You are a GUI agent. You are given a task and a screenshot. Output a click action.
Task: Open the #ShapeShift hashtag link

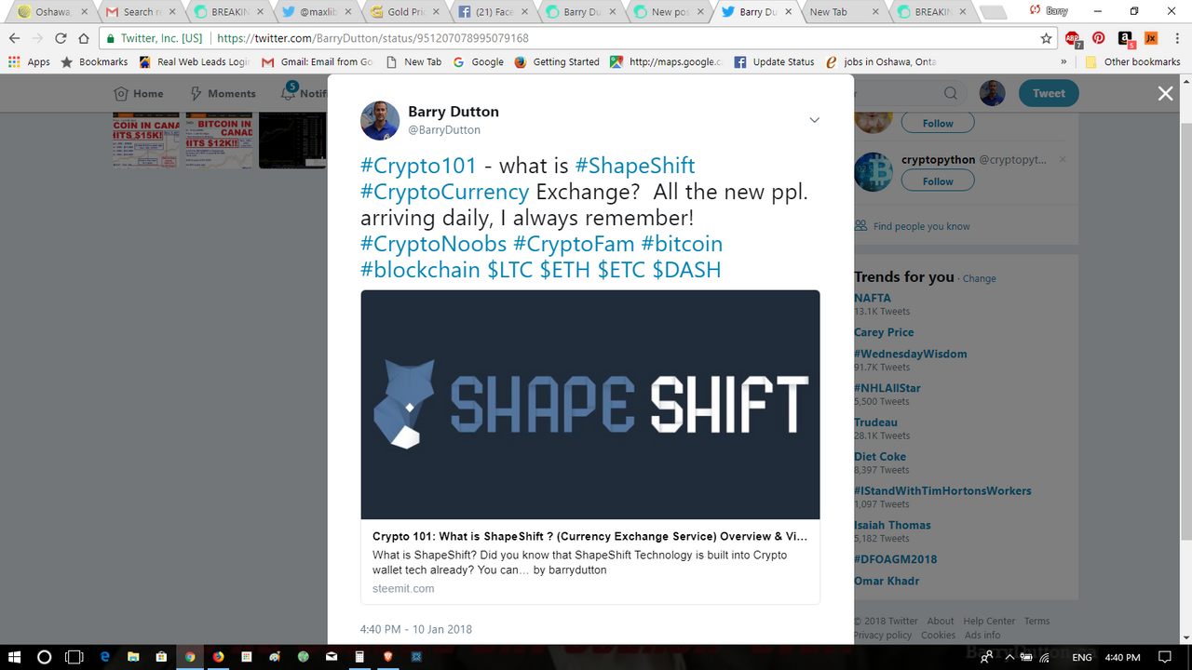click(x=635, y=166)
